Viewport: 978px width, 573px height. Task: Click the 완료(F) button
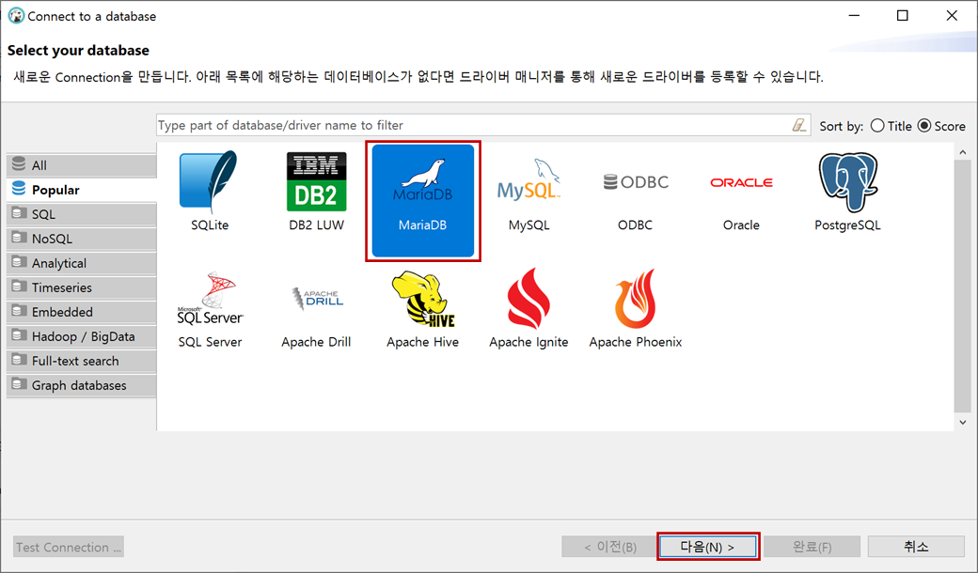(x=812, y=547)
